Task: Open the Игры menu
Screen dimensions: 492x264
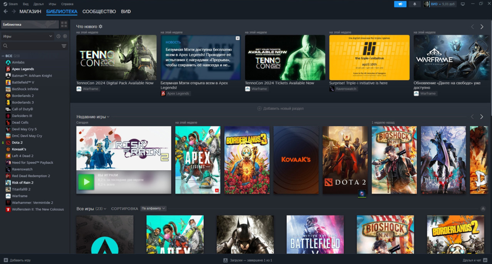Action: coord(52,4)
